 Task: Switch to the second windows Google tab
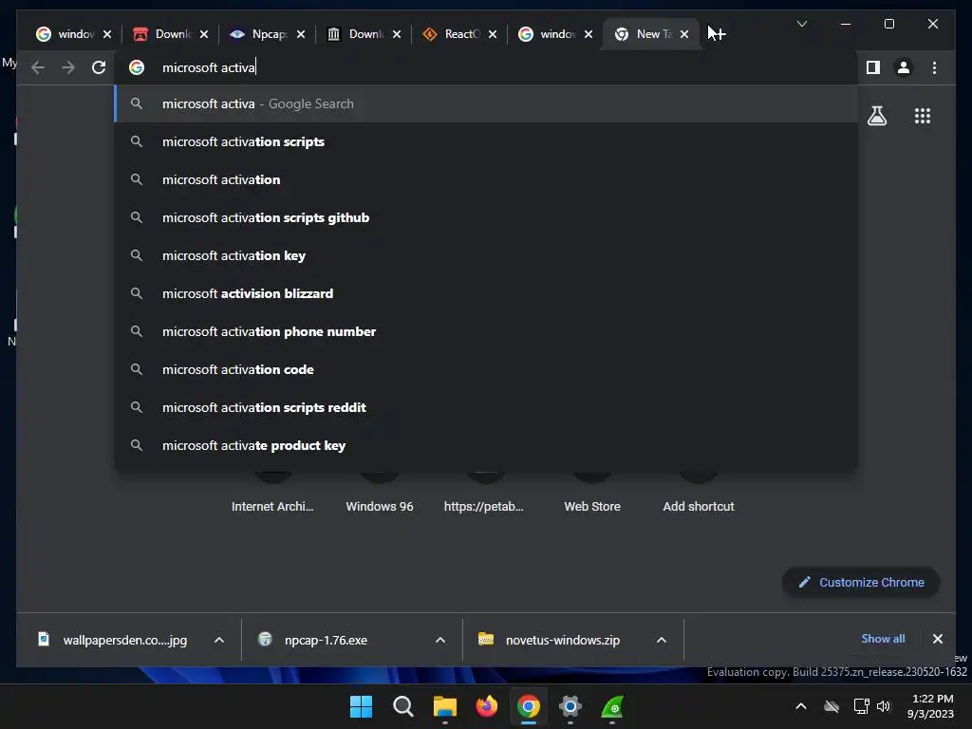pos(548,34)
